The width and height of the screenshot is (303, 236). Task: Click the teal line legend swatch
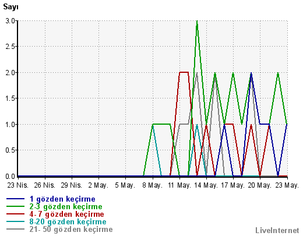[x=16, y=221]
